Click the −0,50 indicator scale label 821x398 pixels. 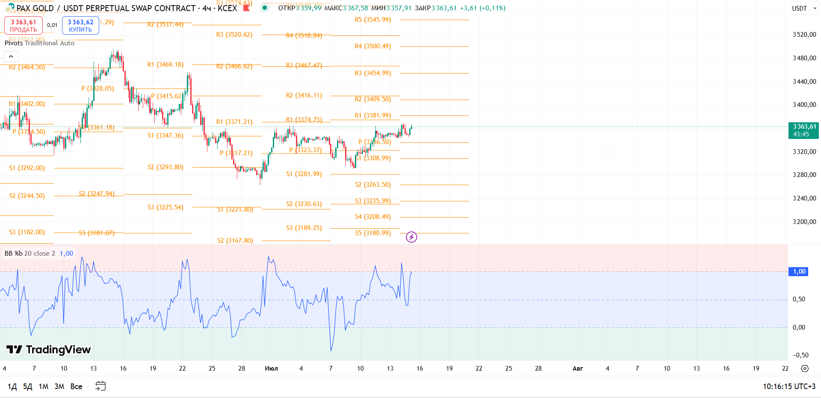800,355
